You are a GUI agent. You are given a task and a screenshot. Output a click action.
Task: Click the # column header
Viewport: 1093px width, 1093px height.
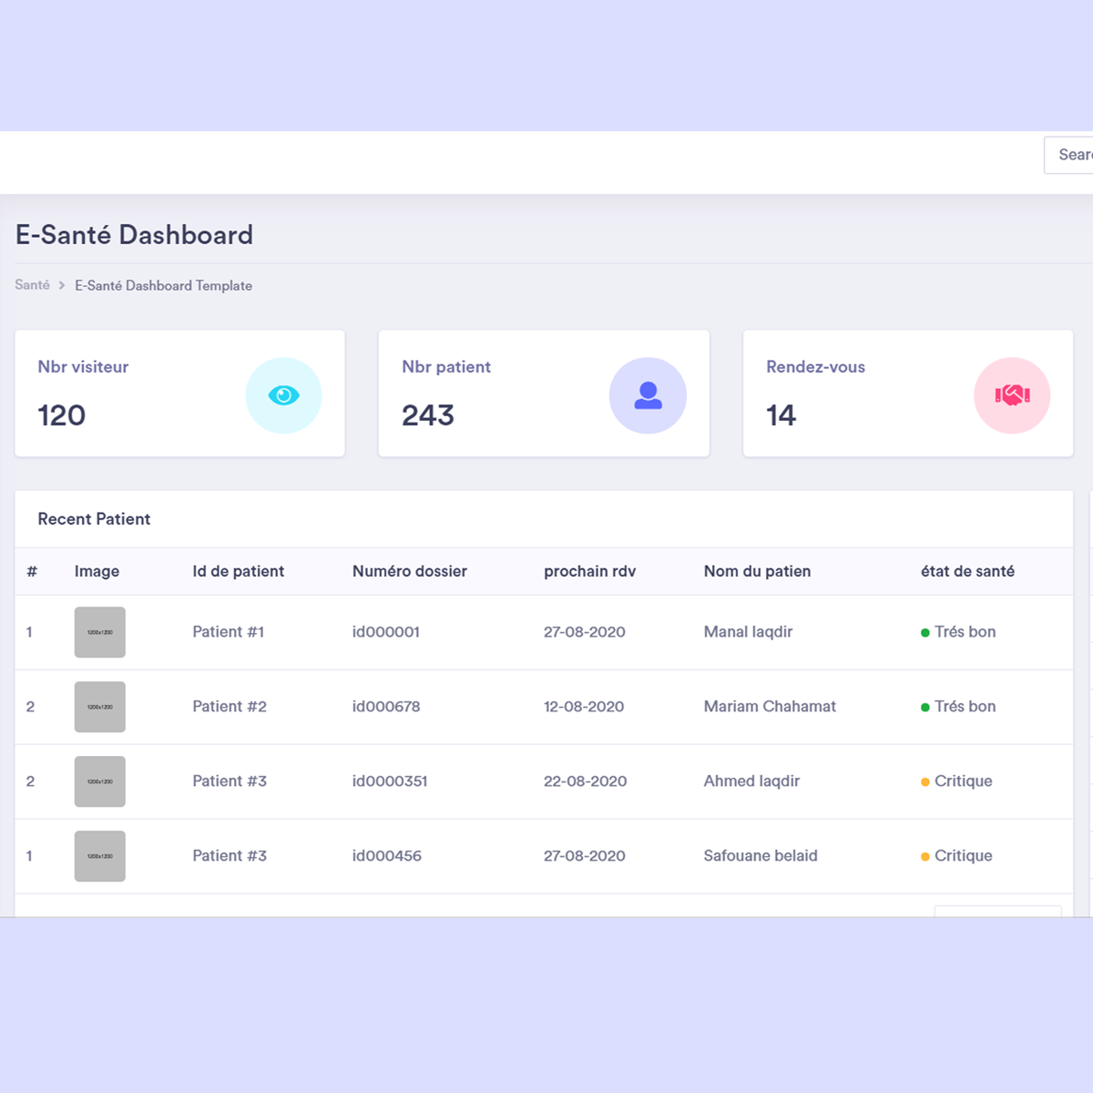tap(32, 571)
